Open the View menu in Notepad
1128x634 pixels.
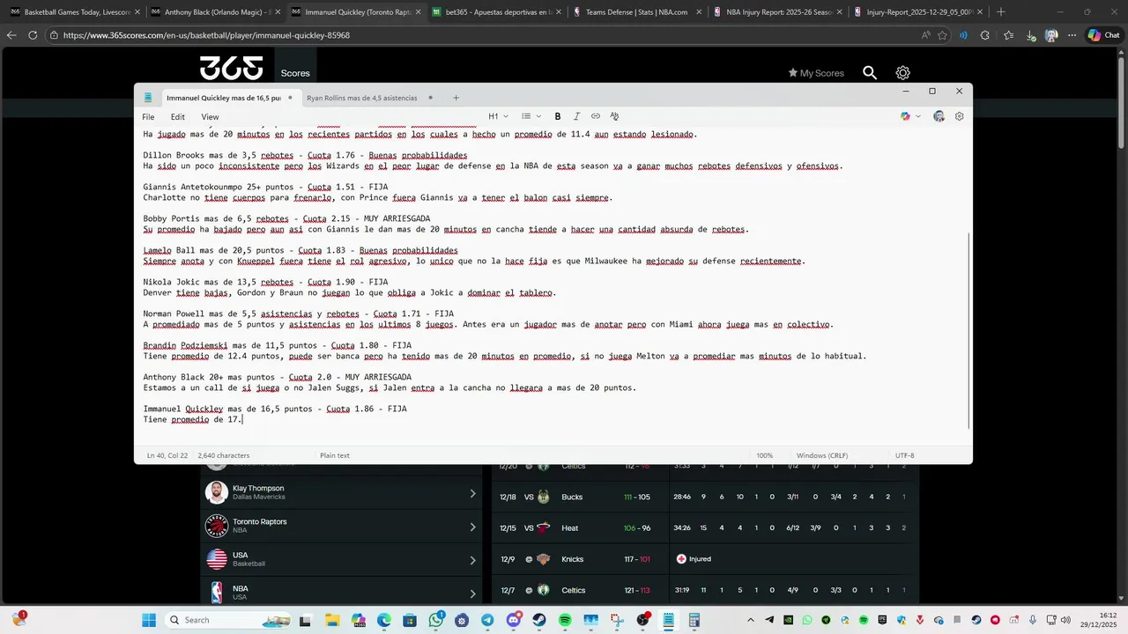(210, 116)
